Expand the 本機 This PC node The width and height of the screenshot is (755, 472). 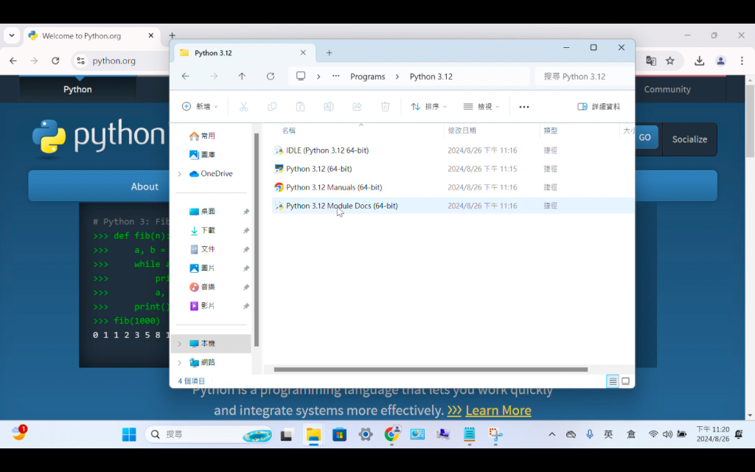coord(180,344)
